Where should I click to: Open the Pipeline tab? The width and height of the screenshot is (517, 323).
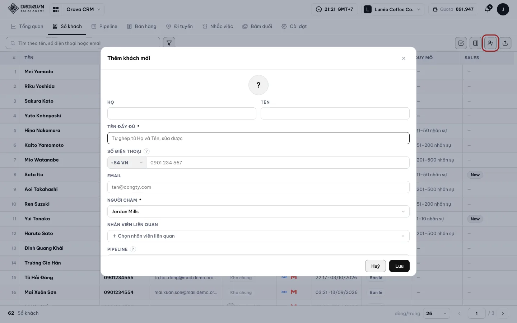pos(104,27)
